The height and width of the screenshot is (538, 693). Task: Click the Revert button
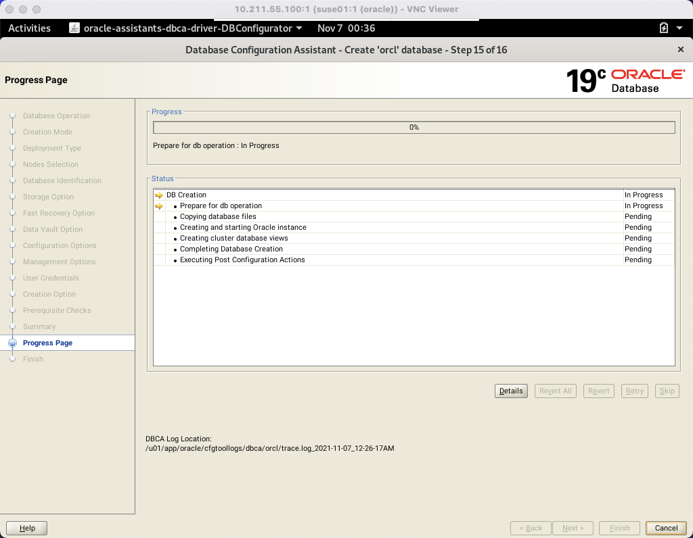pos(598,391)
